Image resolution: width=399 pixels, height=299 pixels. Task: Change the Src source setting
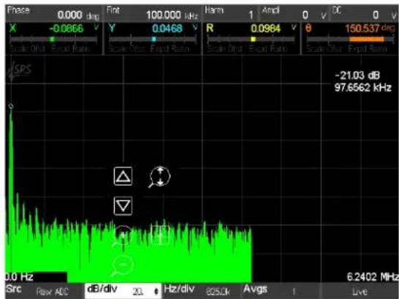click(45, 291)
